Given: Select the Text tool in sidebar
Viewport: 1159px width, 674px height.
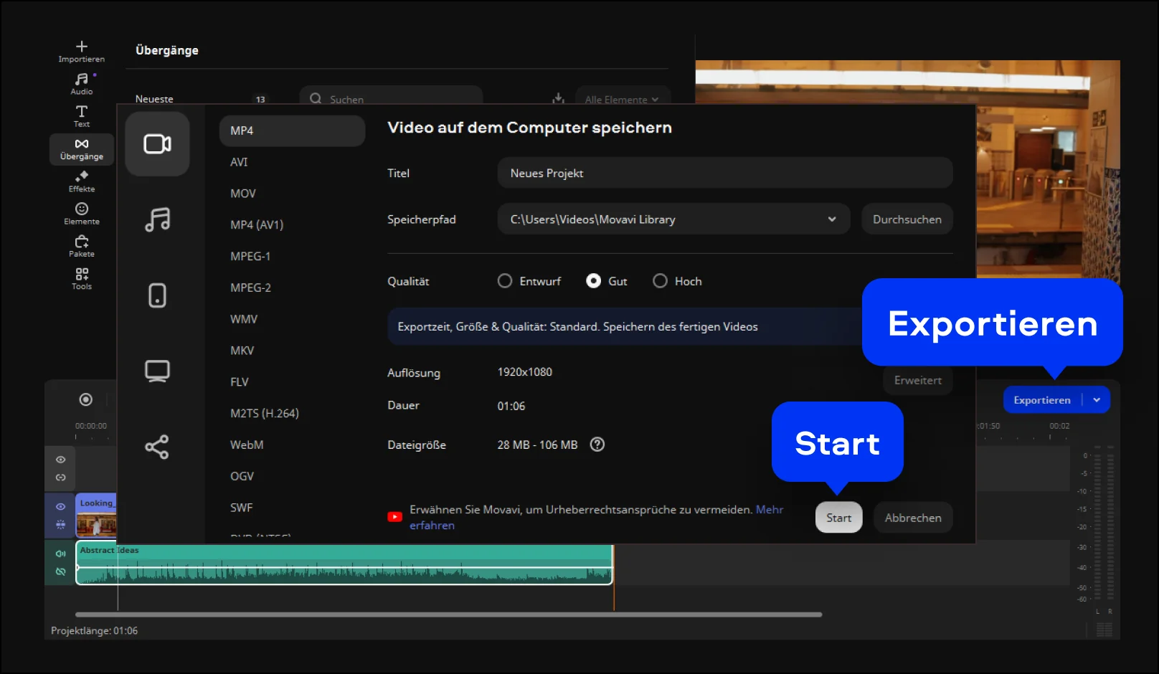Looking at the screenshot, I should coord(81,115).
